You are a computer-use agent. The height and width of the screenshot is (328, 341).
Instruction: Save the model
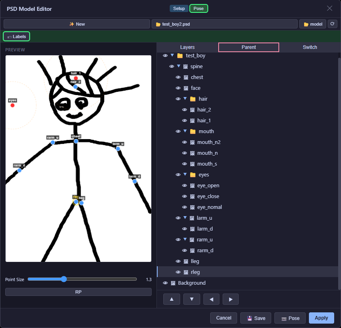pyautogui.click(x=256, y=318)
